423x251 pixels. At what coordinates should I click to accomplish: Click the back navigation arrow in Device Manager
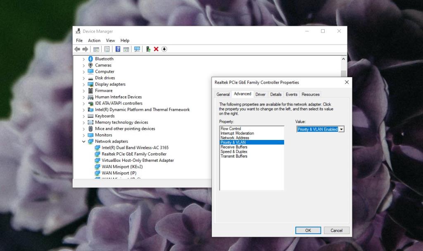tap(77, 49)
